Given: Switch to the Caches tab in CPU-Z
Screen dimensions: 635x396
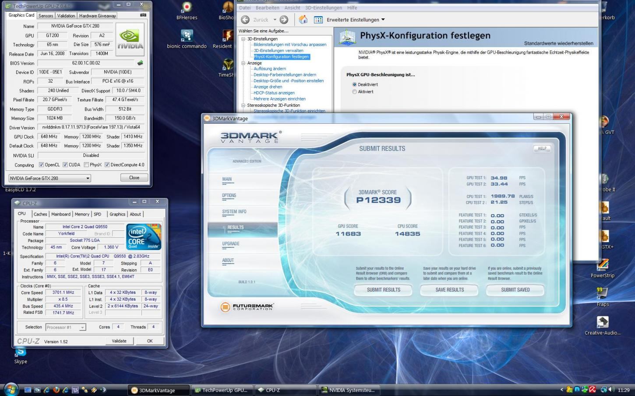Looking at the screenshot, I should pos(40,214).
